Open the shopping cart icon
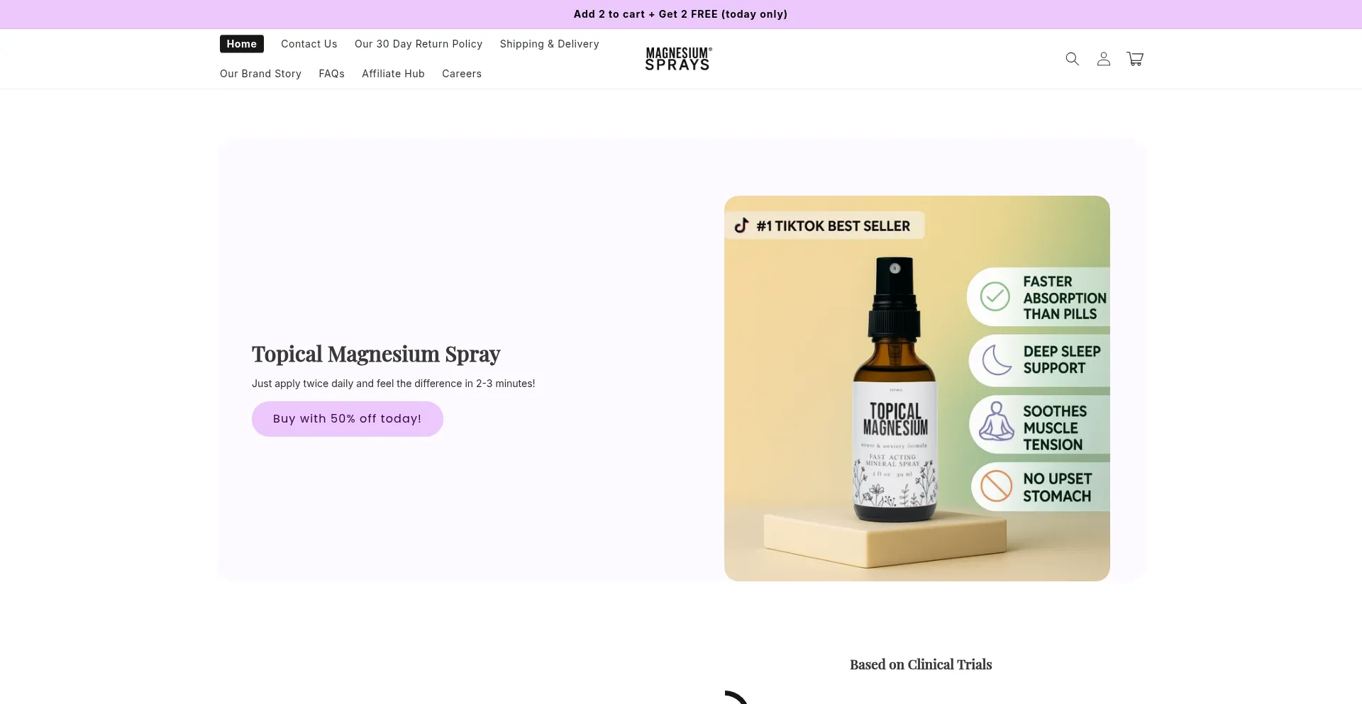The image size is (1362, 704). 1135,59
